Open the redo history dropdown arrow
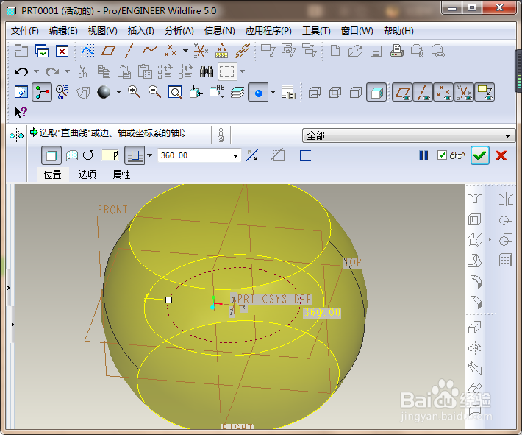 point(67,71)
